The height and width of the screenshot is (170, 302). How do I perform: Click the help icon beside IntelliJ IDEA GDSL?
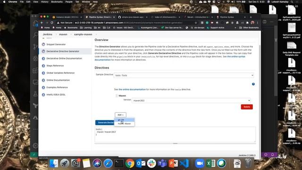[x=43, y=94]
